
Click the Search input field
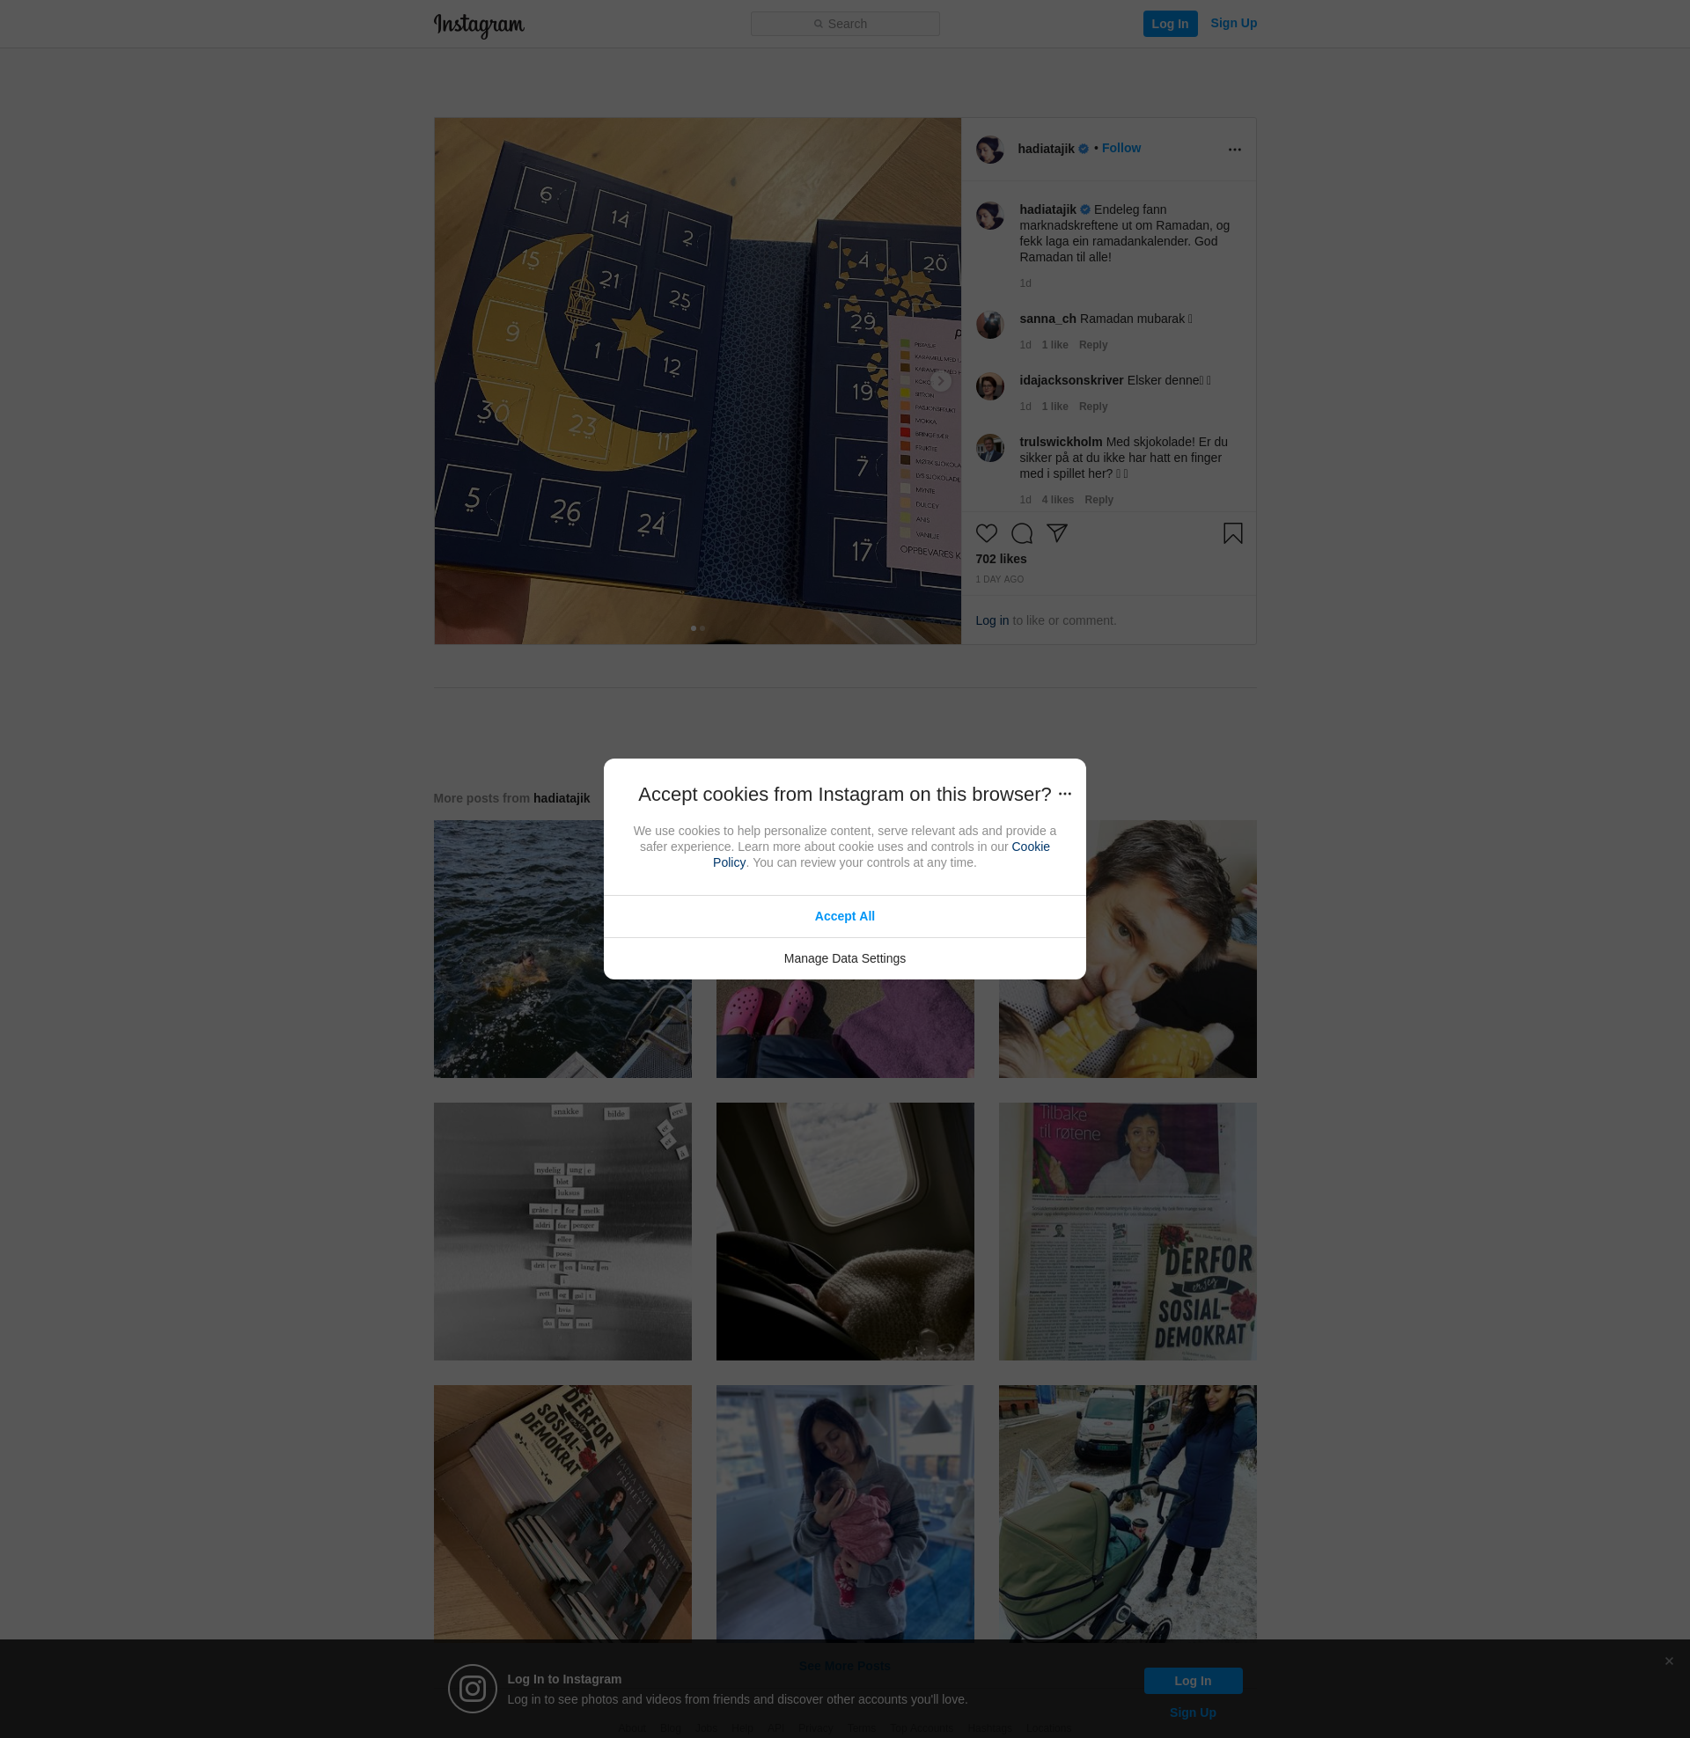845,24
